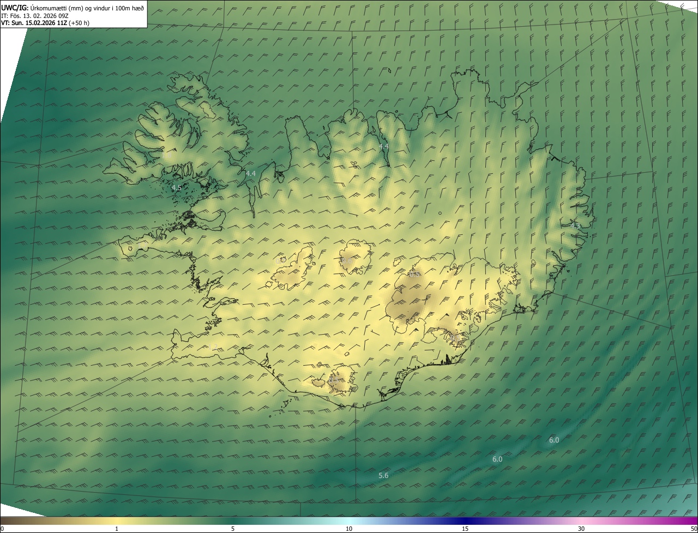Click the 6.0 label nearest the 5.6 label
The height and width of the screenshot is (533, 698).
(x=497, y=459)
